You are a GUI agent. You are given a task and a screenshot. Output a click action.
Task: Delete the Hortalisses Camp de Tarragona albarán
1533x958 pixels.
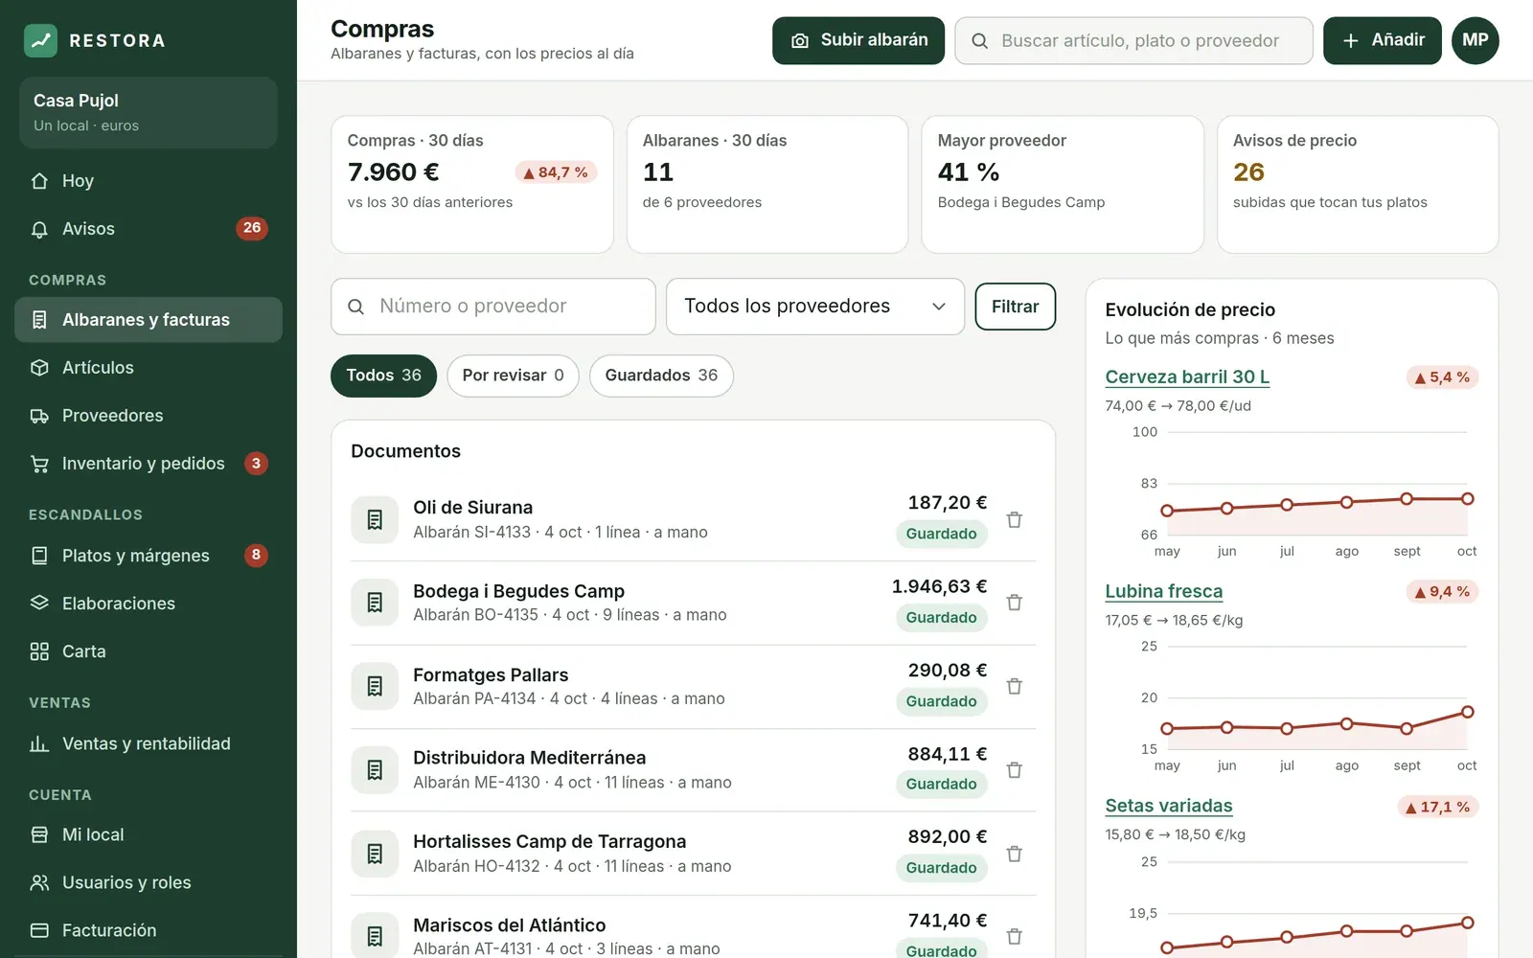coord(1015,854)
